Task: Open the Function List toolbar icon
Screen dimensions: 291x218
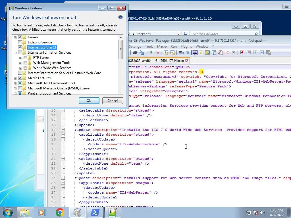Action: pyautogui.click(x=221, y=53)
